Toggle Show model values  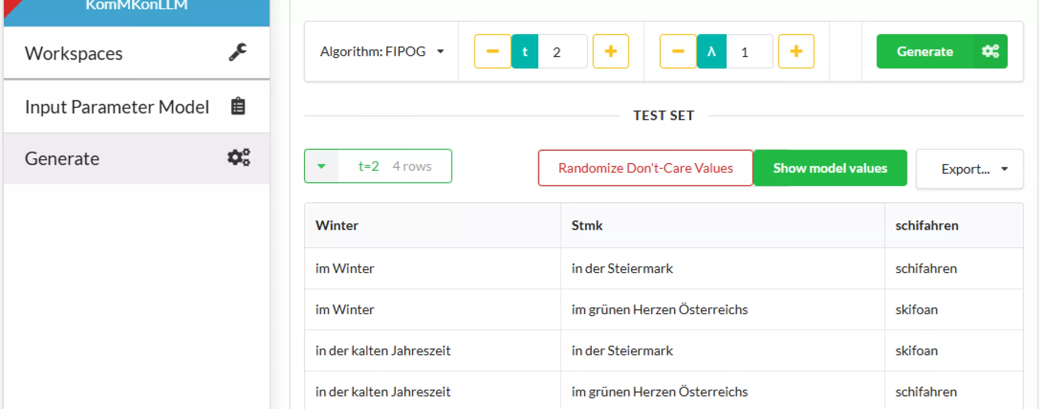pyautogui.click(x=830, y=168)
